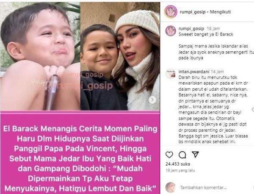Open rumpi_gosip username in header

click(x=193, y=12)
